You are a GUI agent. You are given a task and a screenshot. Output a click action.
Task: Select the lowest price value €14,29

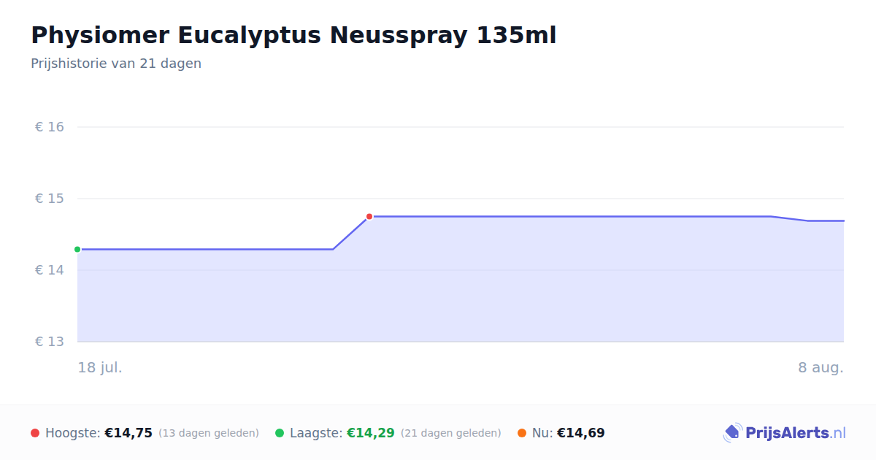click(371, 433)
